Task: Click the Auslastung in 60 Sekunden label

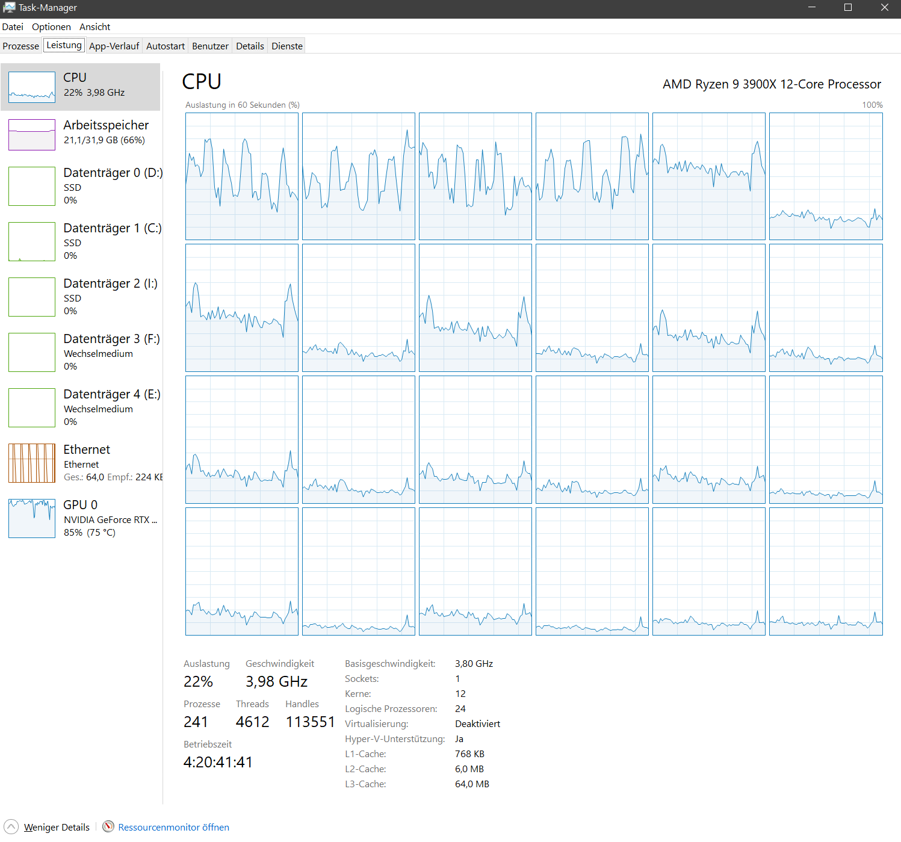Action: 243,105
